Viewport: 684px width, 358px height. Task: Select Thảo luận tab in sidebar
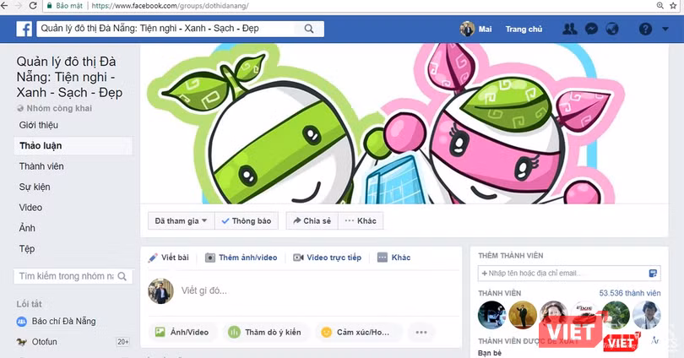tap(73, 145)
